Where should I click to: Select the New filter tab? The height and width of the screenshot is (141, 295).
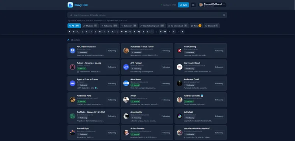(196, 26)
